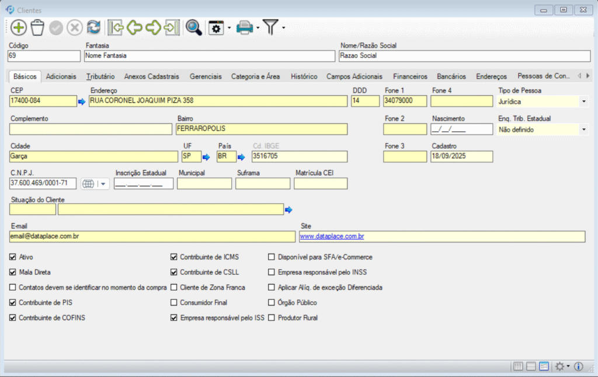Check the Produtor Rural checkbox
Image resolution: width=598 pixels, height=377 pixels.
272,318
